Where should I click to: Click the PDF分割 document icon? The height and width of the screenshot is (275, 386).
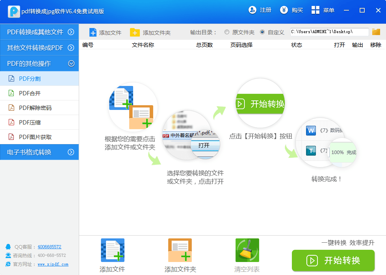11,78
